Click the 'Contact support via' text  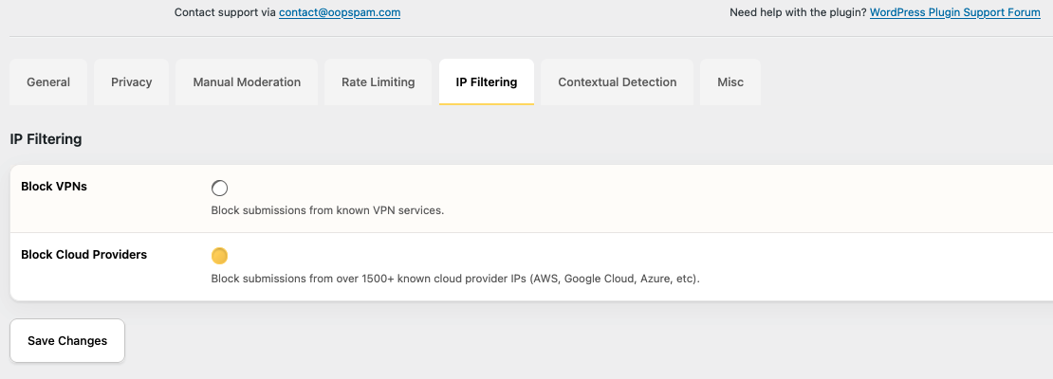point(225,13)
